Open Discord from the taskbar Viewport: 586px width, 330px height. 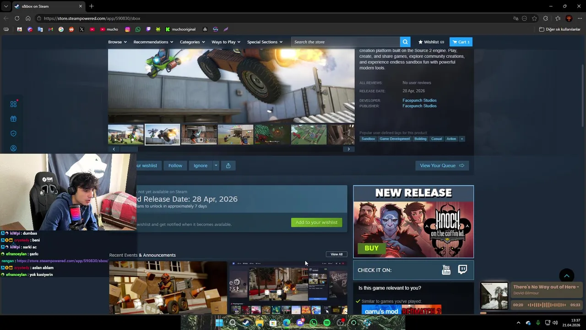(x=300, y=323)
